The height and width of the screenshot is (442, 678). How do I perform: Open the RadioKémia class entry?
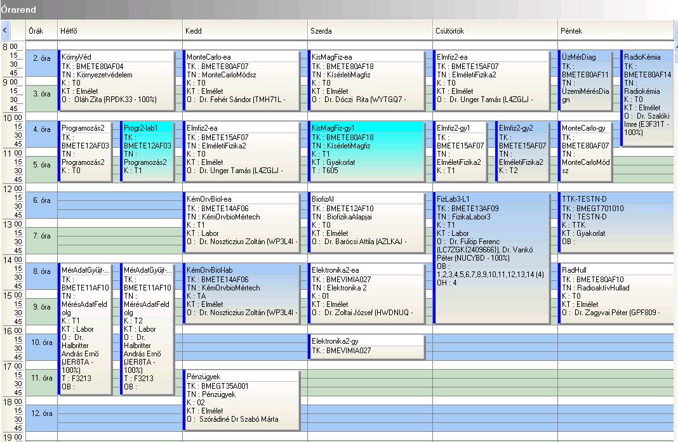[647, 98]
